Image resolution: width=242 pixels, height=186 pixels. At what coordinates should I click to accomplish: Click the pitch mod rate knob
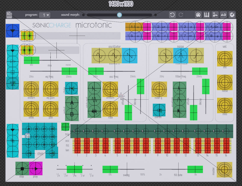(x=110, y=109)
